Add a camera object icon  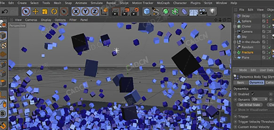tap(203, 11)
